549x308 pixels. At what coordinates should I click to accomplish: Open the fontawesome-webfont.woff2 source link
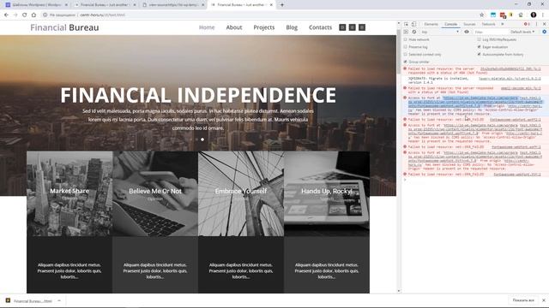[515, 120]
